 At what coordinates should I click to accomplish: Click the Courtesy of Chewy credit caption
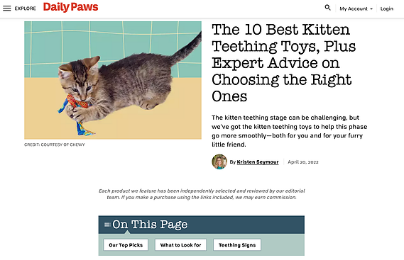pos(55,145)
